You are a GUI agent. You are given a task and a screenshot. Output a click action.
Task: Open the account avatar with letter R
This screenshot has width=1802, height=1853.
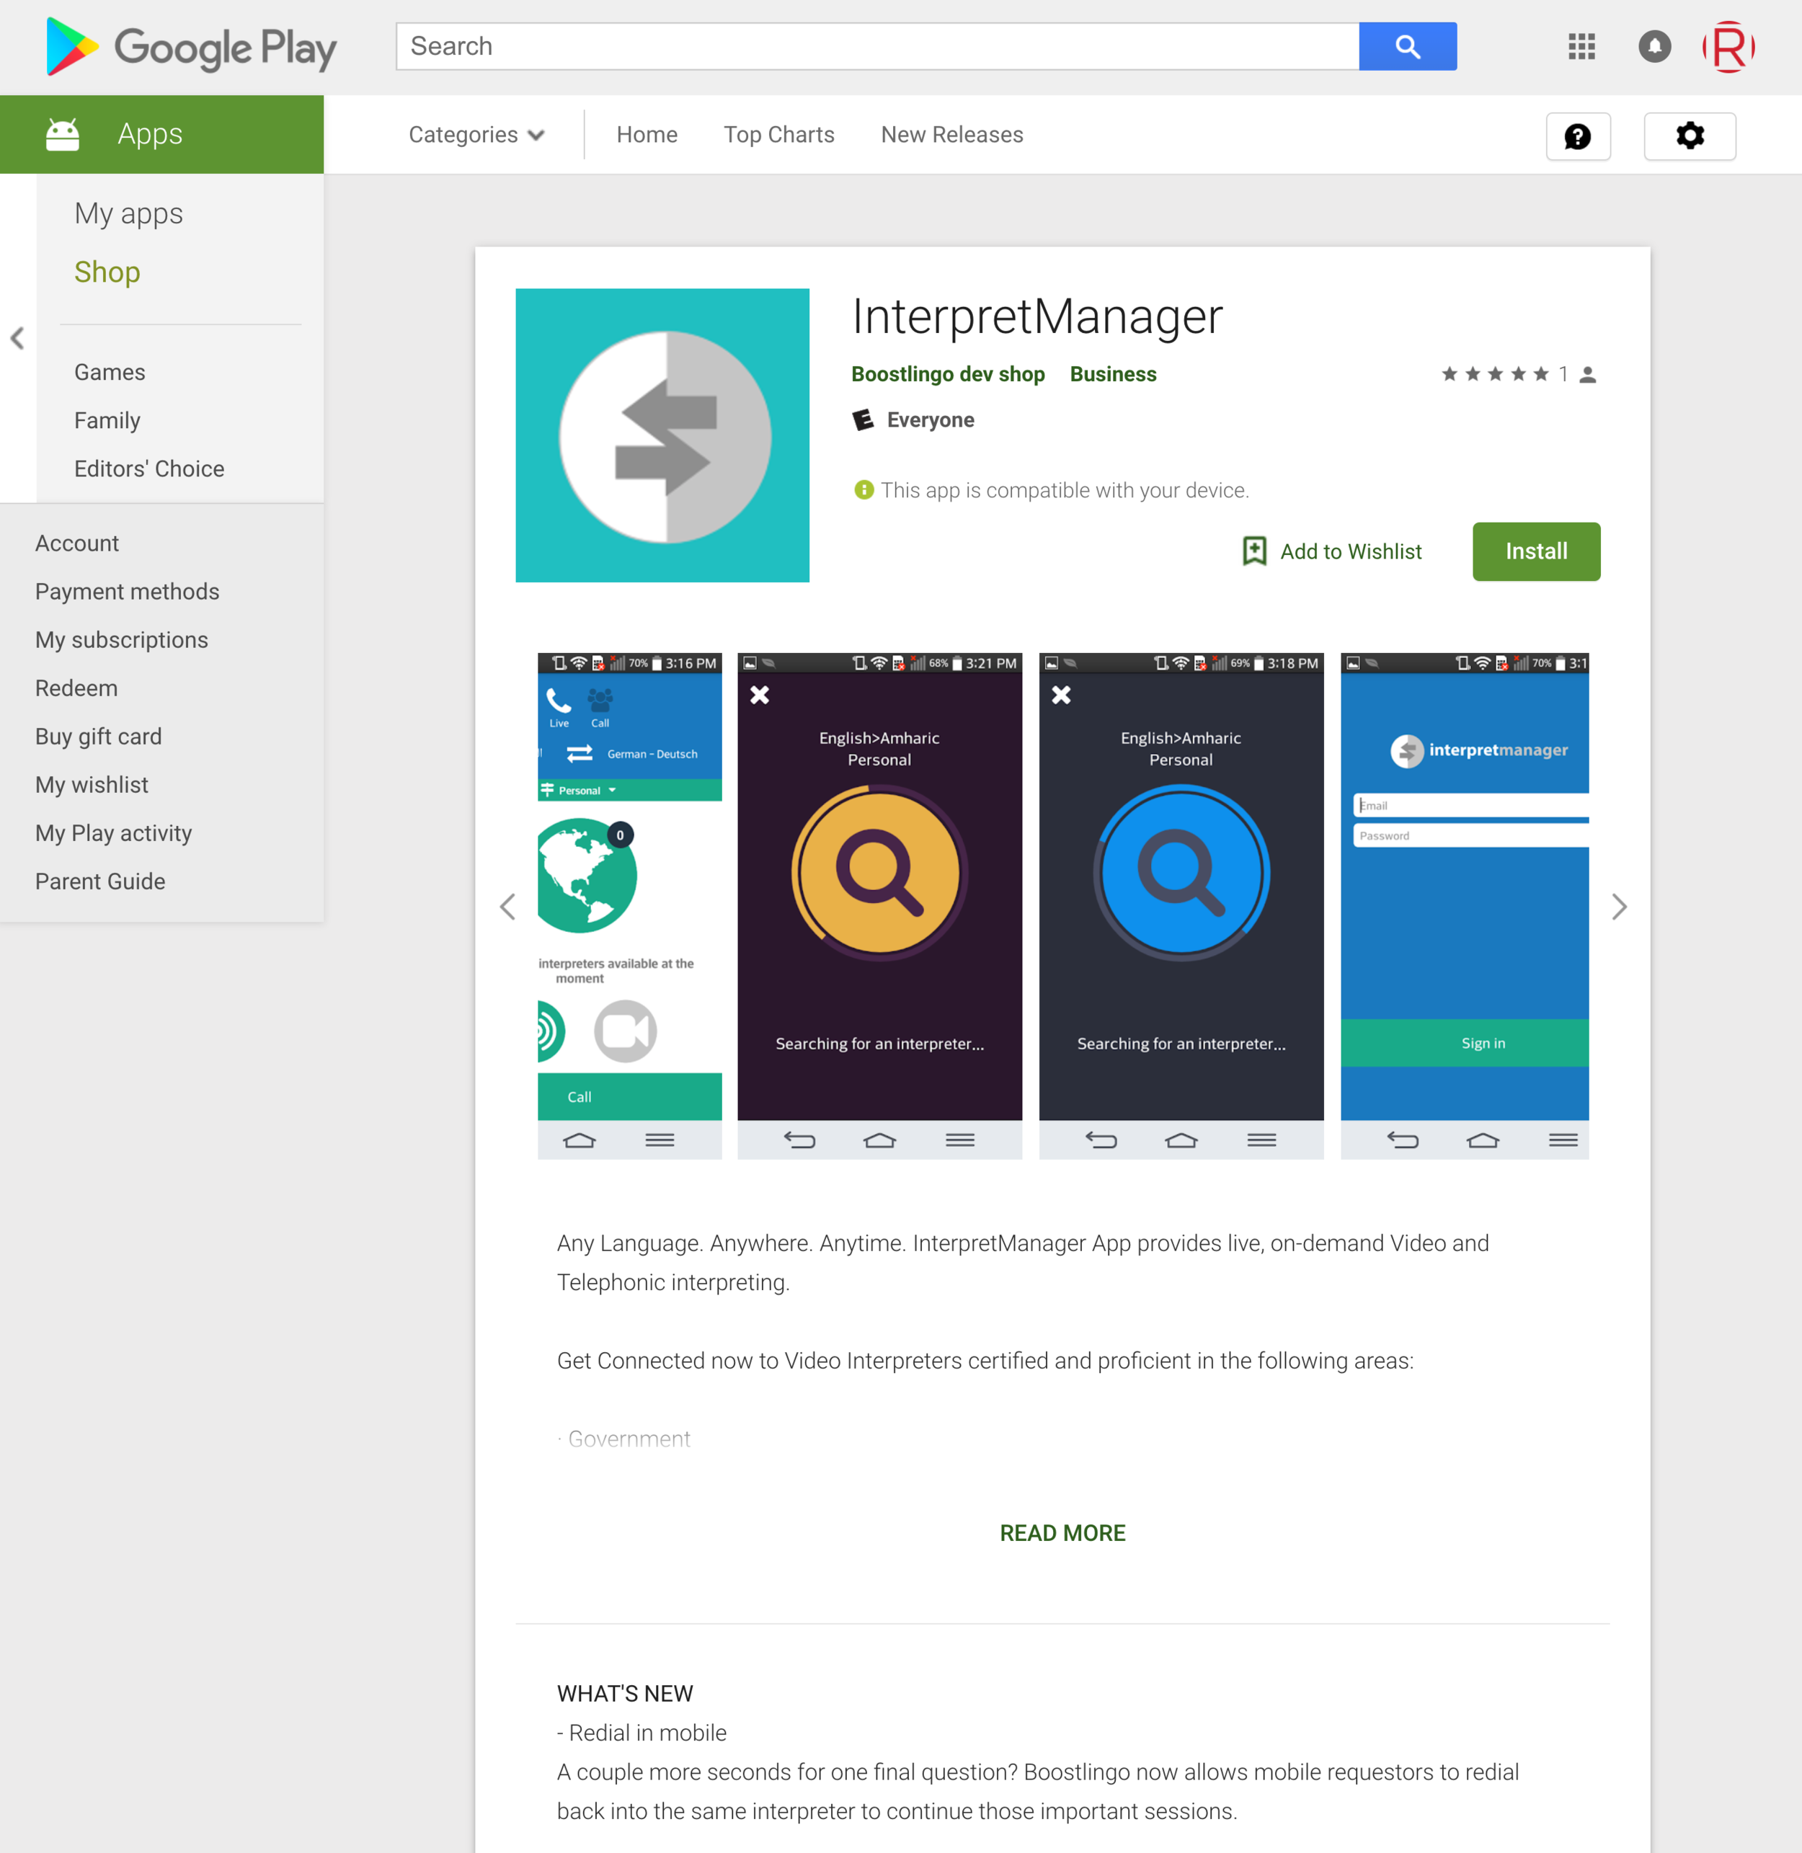pyautogui.click(x=1728, y=46)
